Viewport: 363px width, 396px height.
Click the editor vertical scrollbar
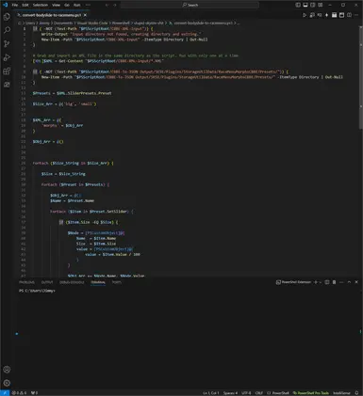click(361, 77)
